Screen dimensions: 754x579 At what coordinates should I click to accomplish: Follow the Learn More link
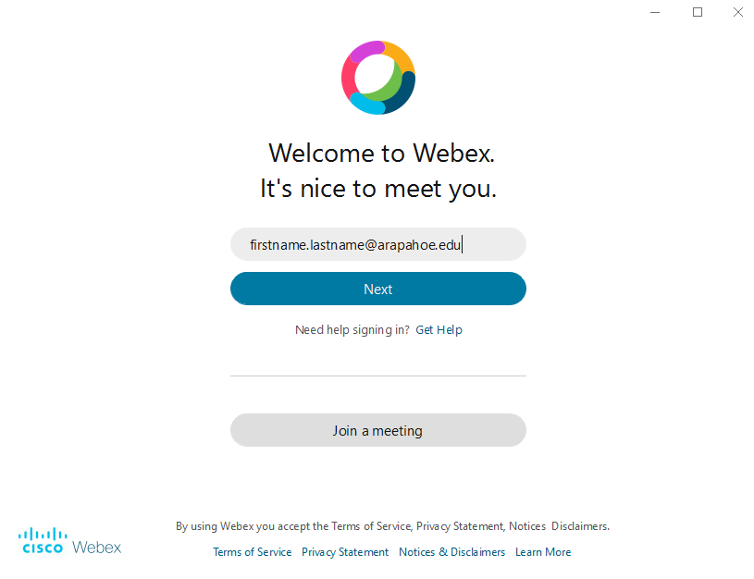[x=543, y=552]
